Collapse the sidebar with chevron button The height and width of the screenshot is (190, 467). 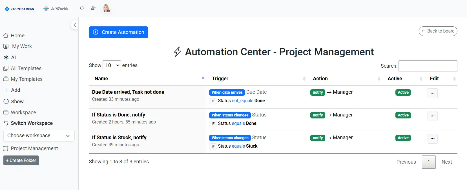(x=74, y=25)
